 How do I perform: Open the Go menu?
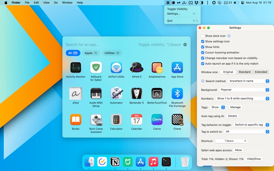tap(56, 3)
